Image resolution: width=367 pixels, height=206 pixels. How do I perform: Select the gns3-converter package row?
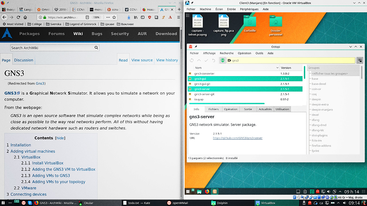pyautogui.click(x=245, y=74)
